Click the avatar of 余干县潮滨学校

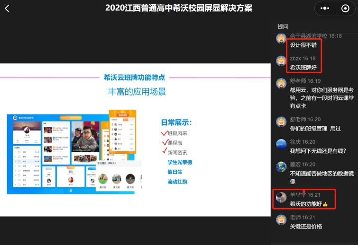(281, 38)
